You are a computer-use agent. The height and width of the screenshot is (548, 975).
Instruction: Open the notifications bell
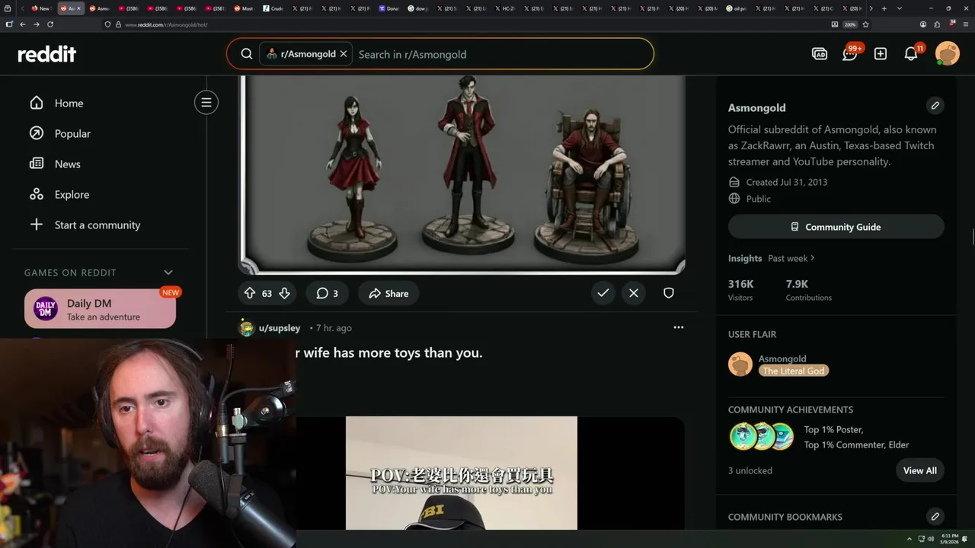tap(911, 54)
